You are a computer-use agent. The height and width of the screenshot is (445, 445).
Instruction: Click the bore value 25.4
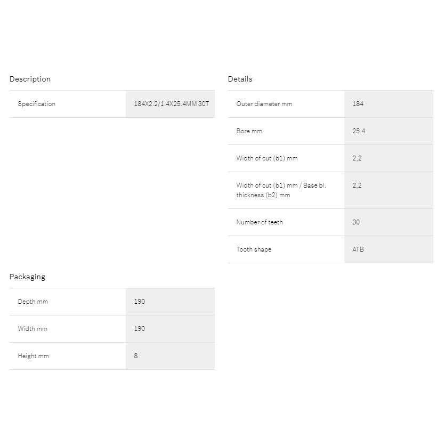[359, 131]
